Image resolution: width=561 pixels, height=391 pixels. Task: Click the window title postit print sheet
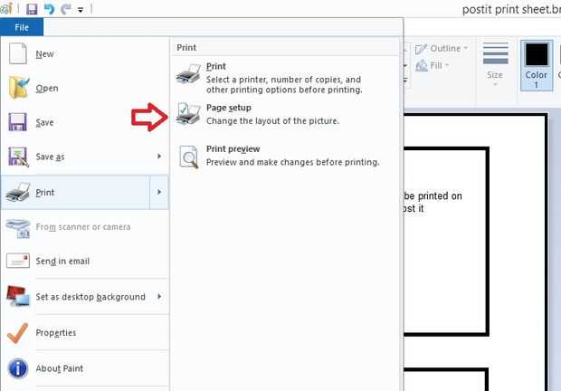point(511,9)
